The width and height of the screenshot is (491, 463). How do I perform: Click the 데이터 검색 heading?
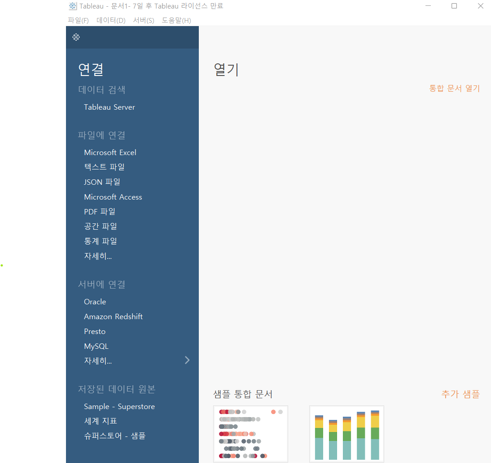coord(102,90)
